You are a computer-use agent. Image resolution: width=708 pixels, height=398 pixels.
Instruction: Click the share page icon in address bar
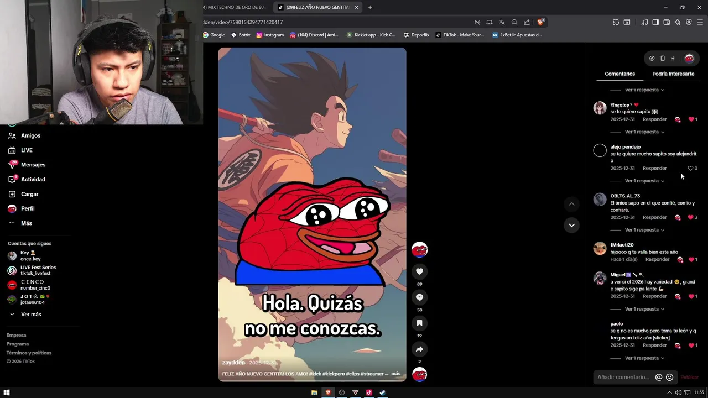(527, 22)
